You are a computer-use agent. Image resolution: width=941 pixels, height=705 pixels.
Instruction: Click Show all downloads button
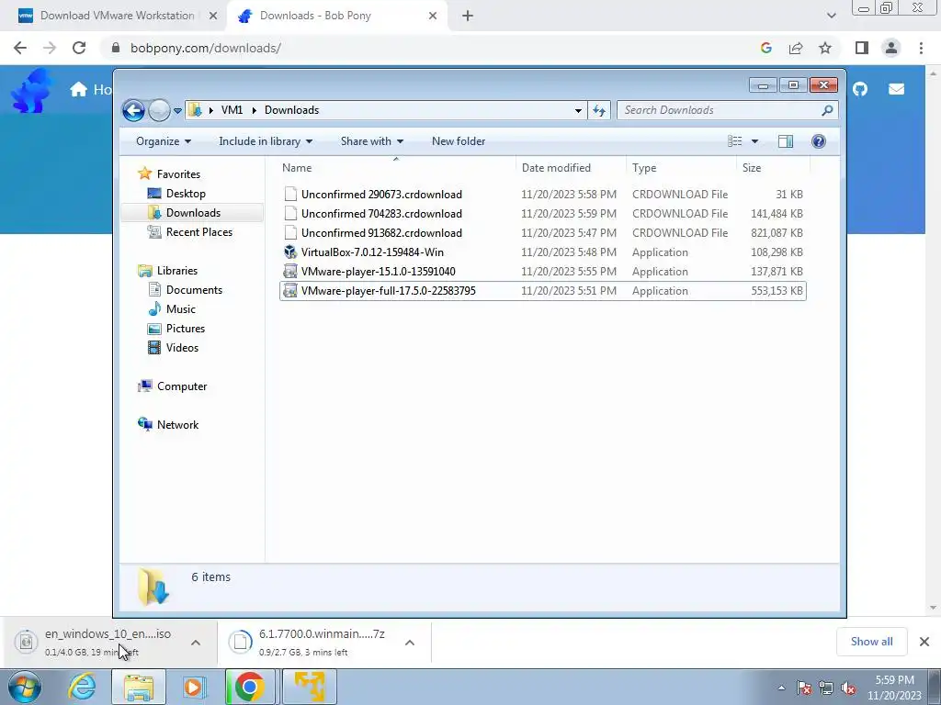click(871, 642)
